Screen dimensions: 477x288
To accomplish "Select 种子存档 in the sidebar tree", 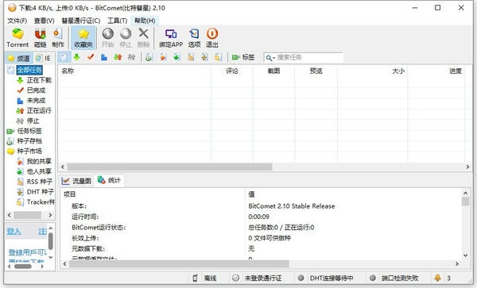I will 29,140.
